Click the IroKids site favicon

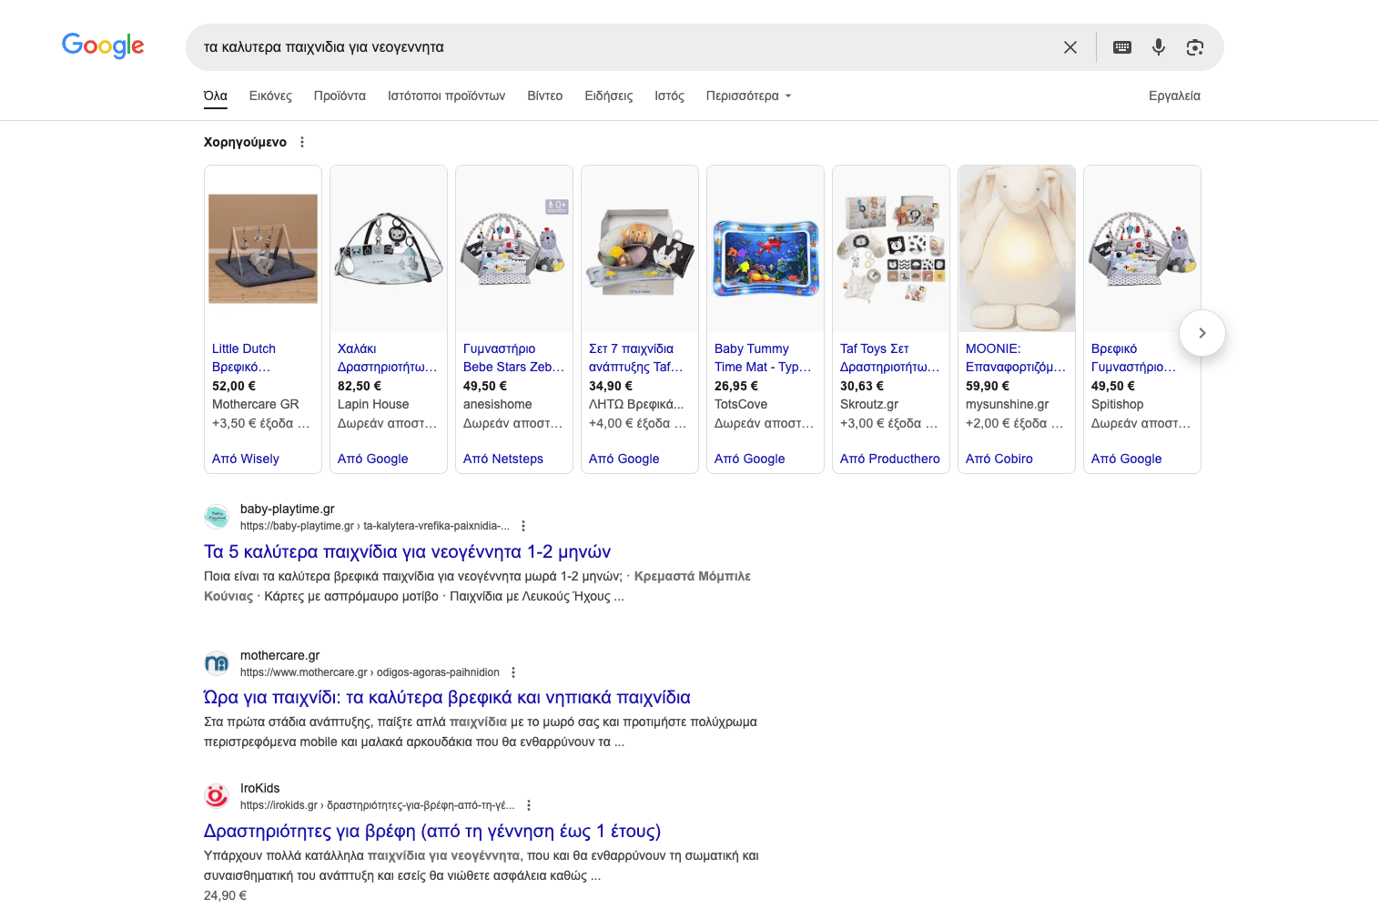(x=217, y=796)
